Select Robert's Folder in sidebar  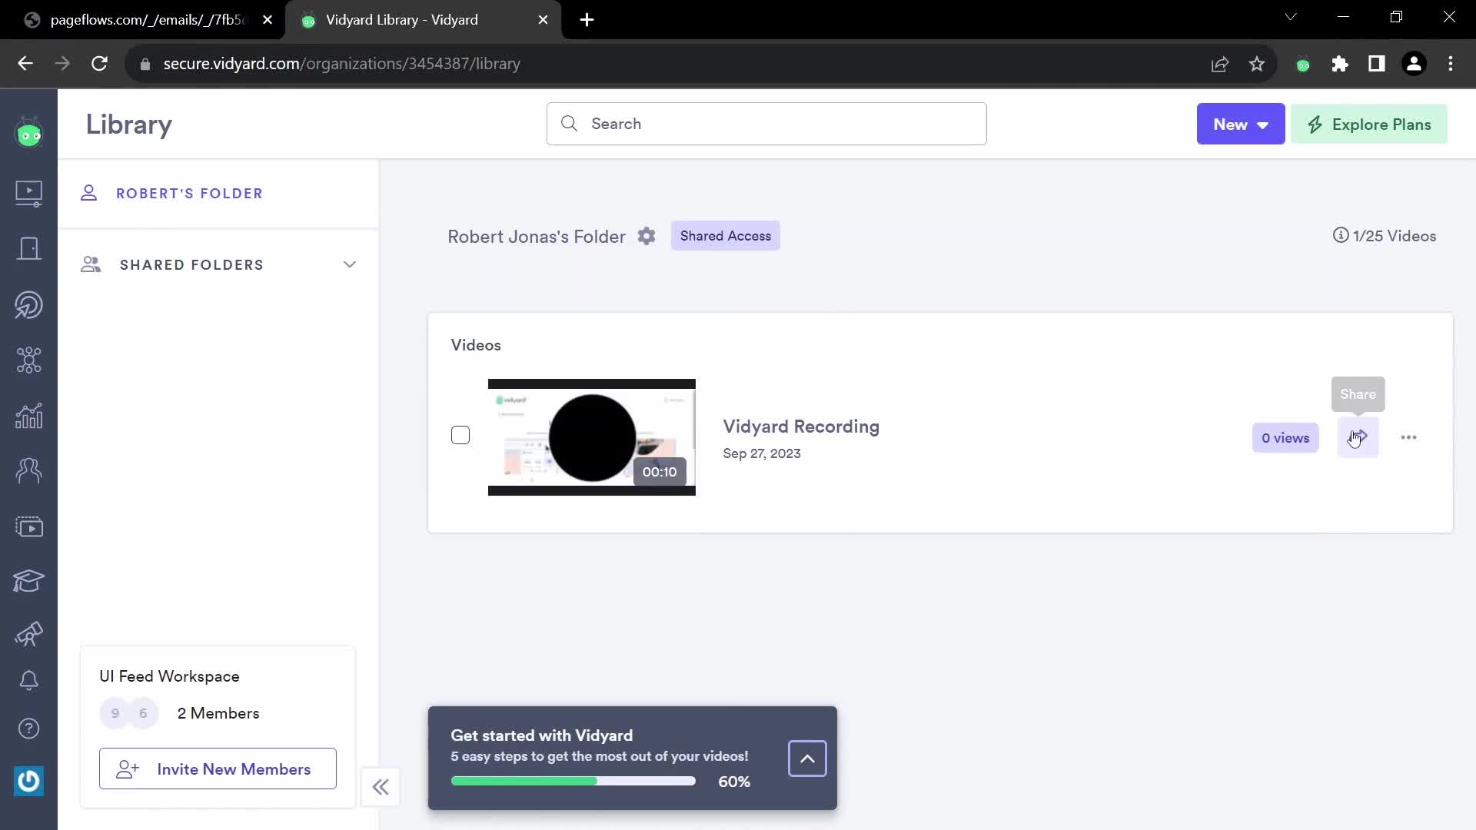tap(190, 194)
